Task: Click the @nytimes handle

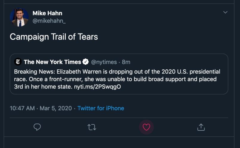Action: coord(104,62)
